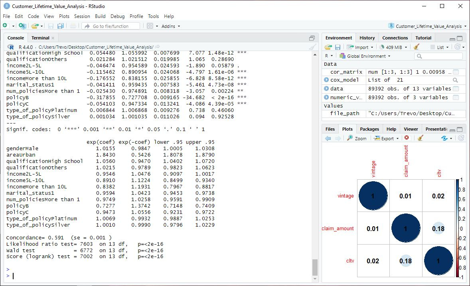
Task: Open the Debug menu
Action: click(x=117, y=16)
